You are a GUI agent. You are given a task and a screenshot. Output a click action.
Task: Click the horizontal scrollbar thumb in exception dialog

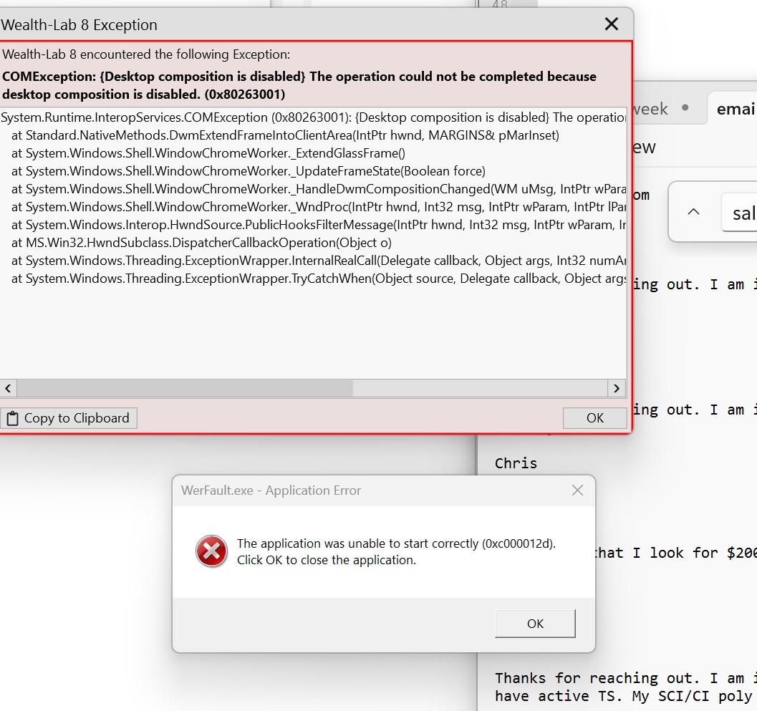click(185, 388)
